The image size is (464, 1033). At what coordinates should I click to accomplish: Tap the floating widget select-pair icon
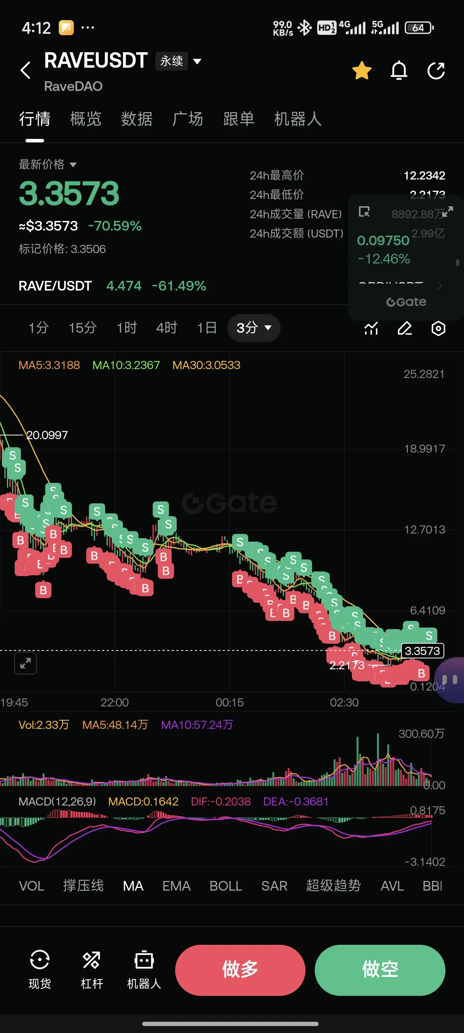[x=364, y=211]
